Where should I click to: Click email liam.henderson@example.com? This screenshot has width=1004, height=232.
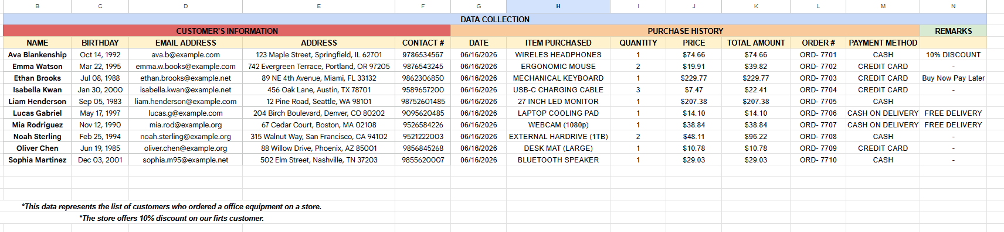[x=185, y=101]
